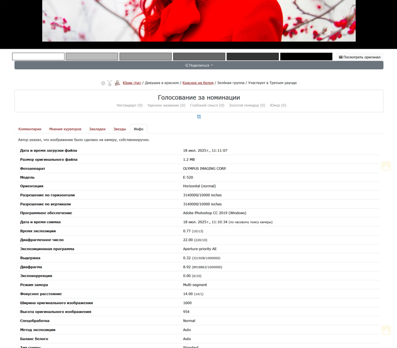Click the Фотоаппарат row label
This screenshot has height=348, width=397.
coord(33,168)
